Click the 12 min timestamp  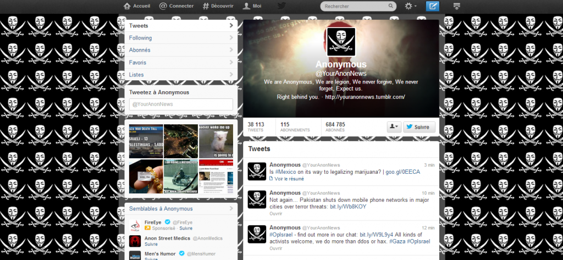click(428, 228)
